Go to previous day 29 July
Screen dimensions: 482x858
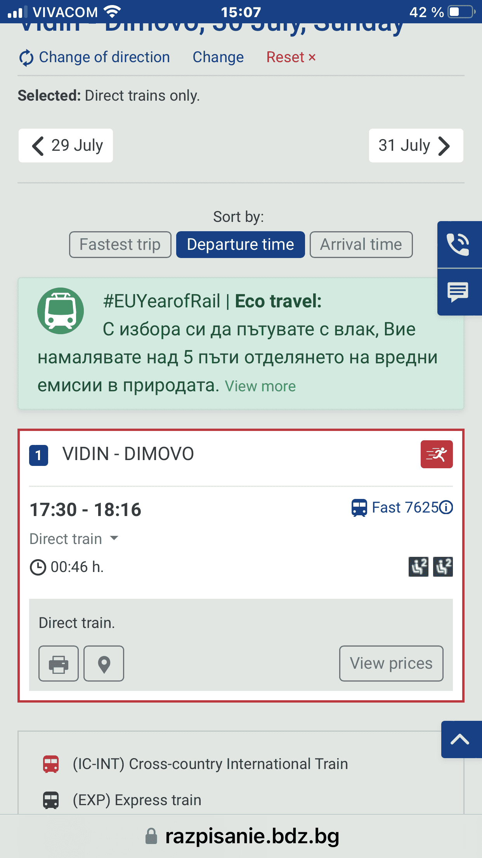point(66,146)
